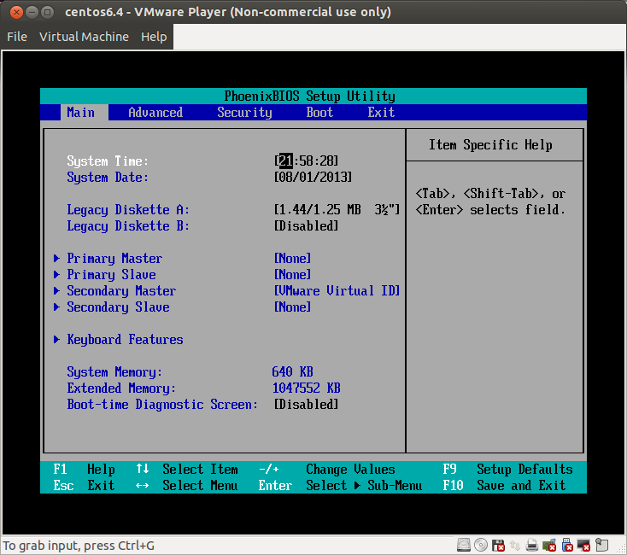Viewport: 627px width, 555px height.
Task: Switch to the Advanced BIOS tab
Action: [x=155, y=112]
